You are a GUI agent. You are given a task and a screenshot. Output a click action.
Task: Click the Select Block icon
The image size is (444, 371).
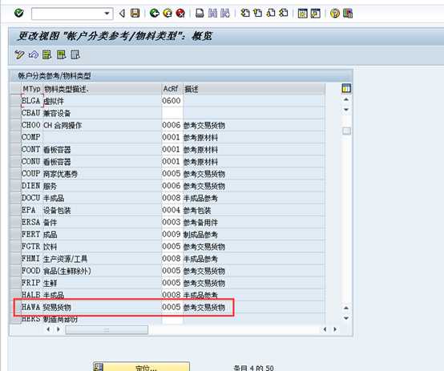[x=61, y=54]
